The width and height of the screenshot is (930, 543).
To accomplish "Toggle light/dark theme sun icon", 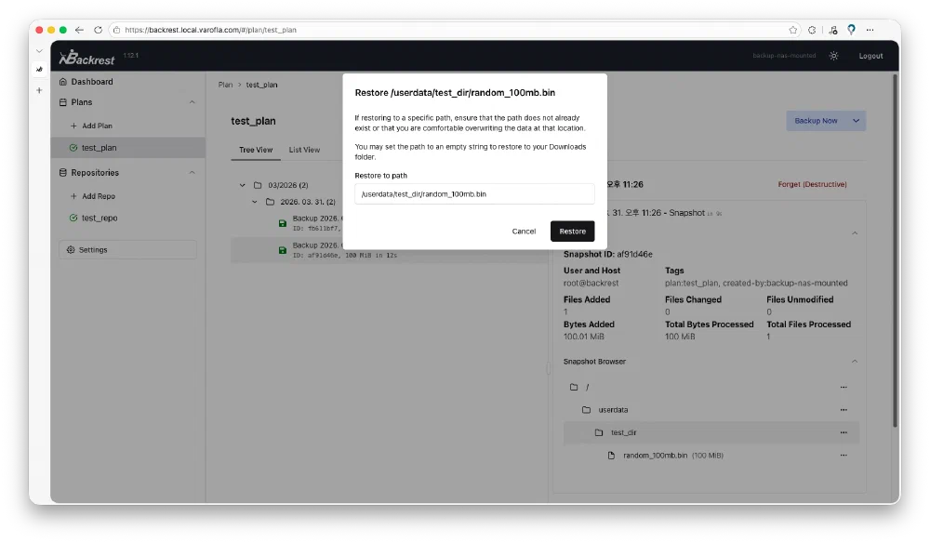I will pyautogui.click(x=833, y=56).
